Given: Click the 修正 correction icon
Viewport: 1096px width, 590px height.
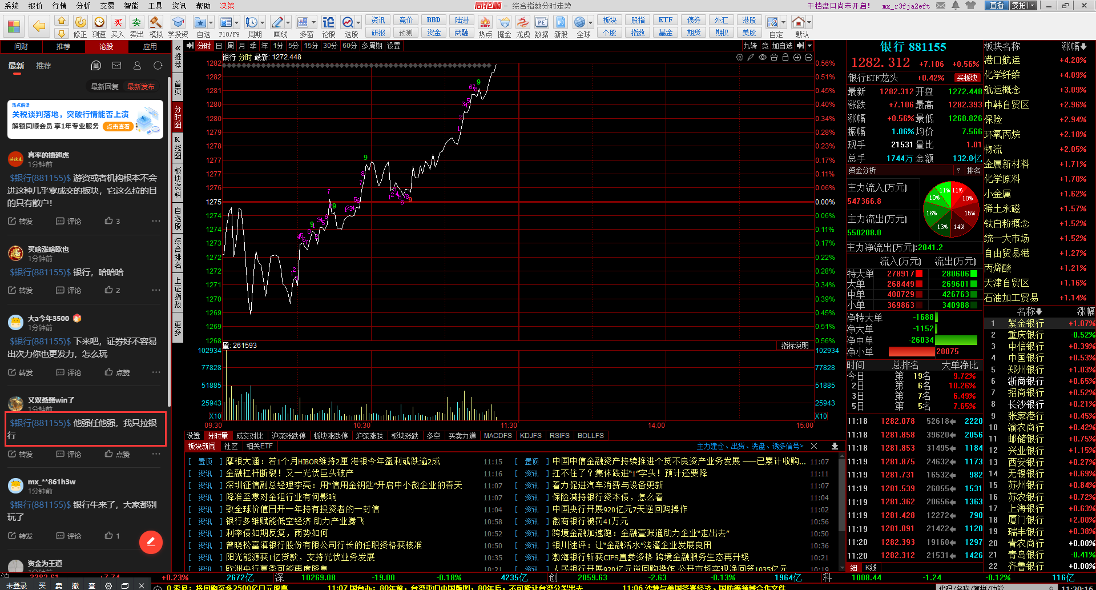Looking at the screenshot, I should point(80,22).
